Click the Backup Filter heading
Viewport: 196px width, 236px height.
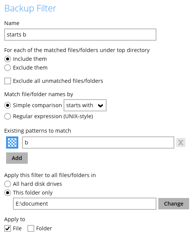(30, 8)
